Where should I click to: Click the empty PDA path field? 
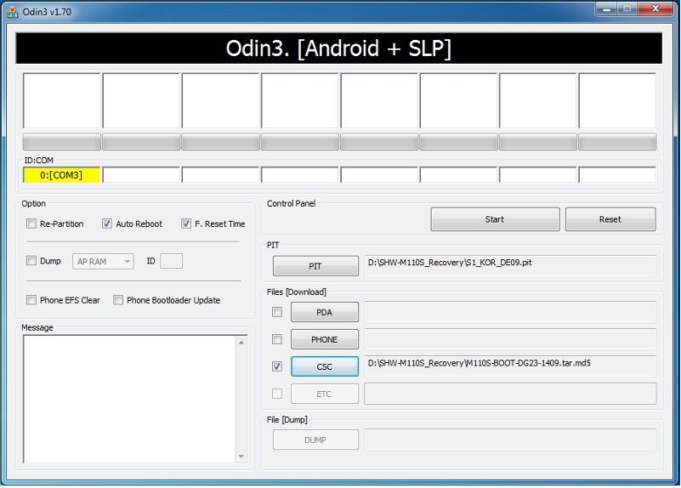(510, 312)
